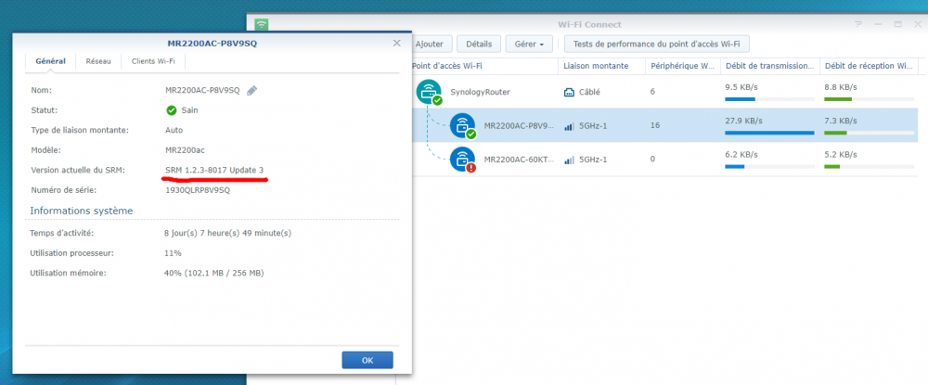Switch to the Réseau tab

click(98, 61)
